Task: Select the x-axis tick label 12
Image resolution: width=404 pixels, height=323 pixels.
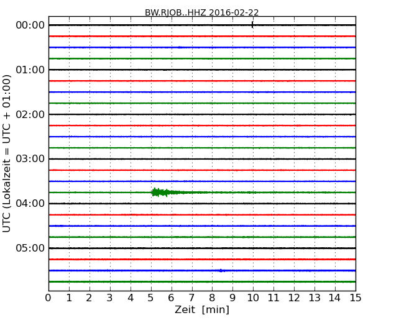Action: [x=294, y=298]
